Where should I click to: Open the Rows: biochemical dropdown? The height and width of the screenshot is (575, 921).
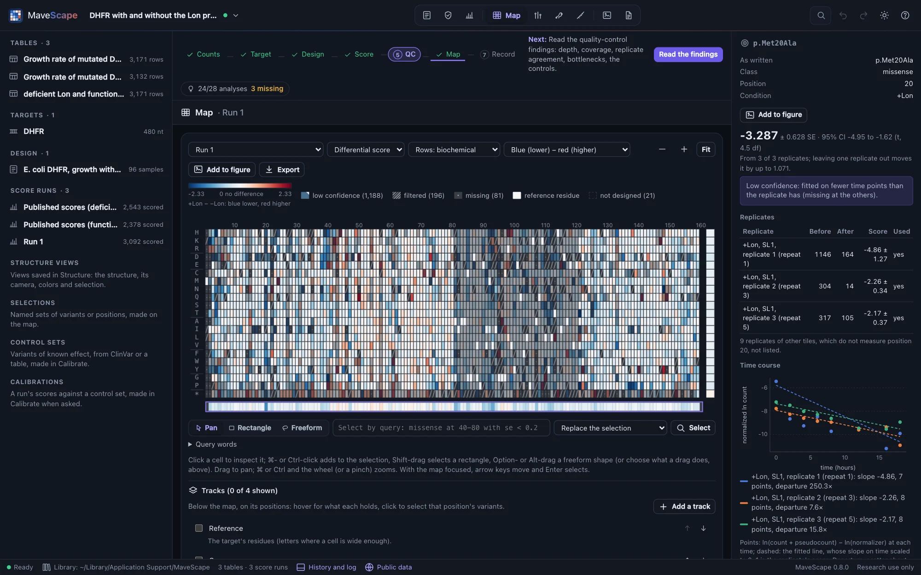click(x=454, y=150)
